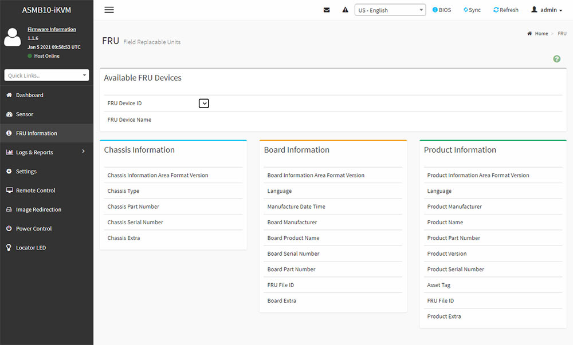Open the admin user menu
This screenshot has width=573, height=345.
pos(547,10)
